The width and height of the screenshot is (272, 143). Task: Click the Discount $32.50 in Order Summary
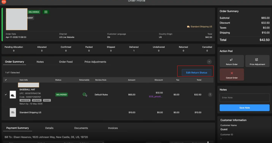(265, 23)
